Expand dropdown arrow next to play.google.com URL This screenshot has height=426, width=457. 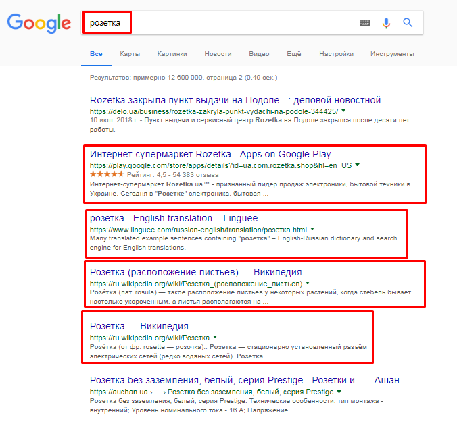(358, 165)
